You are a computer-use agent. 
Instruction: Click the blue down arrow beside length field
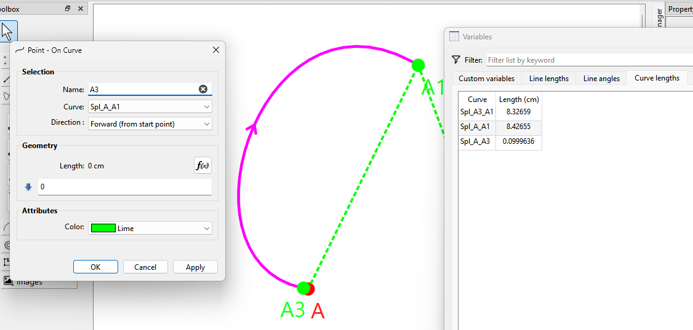click(x=28, y=187)
